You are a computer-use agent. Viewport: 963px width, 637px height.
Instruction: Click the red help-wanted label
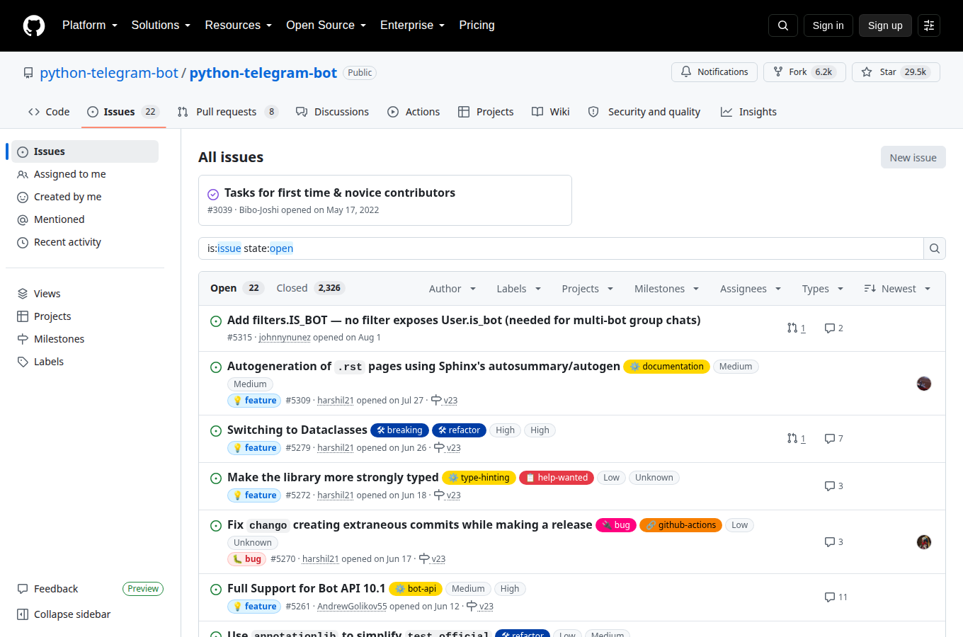click(557, 478)
